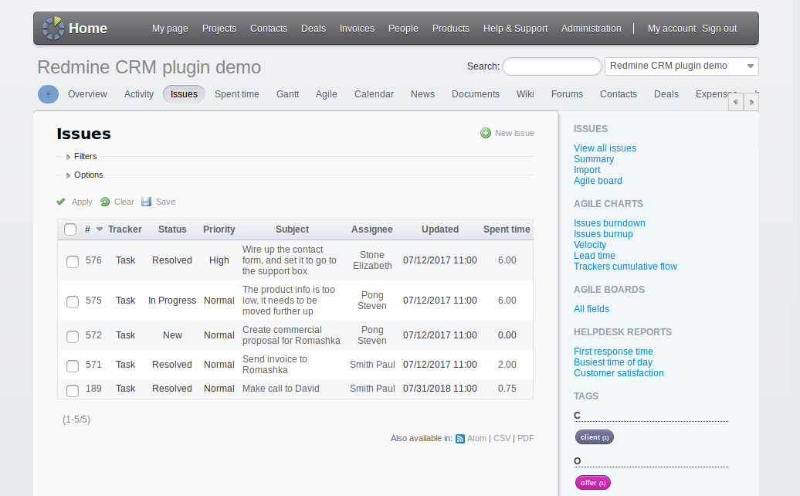Click into the Search input field
The image size is (800, 496).
(x=551, y=66)
